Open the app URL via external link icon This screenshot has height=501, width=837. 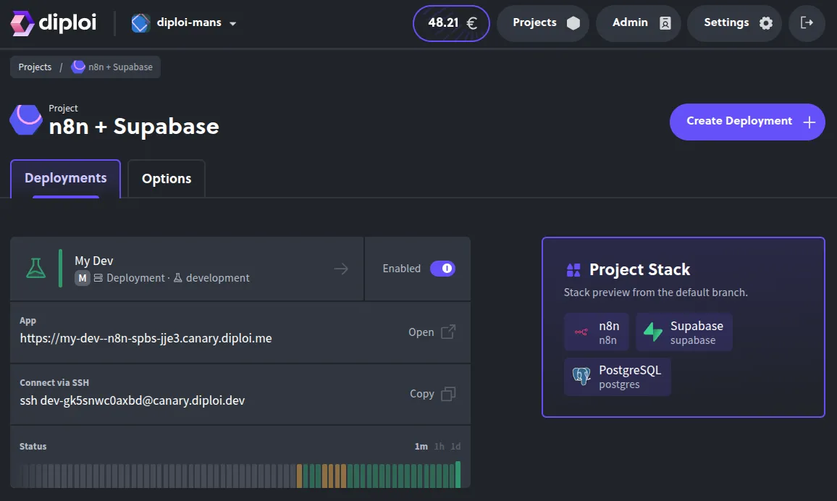(x=447, y=332)
